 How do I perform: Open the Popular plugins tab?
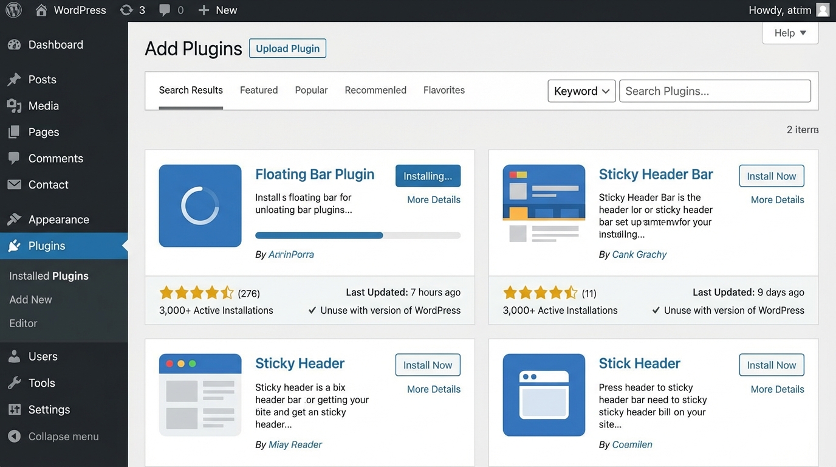pos(310,90)
